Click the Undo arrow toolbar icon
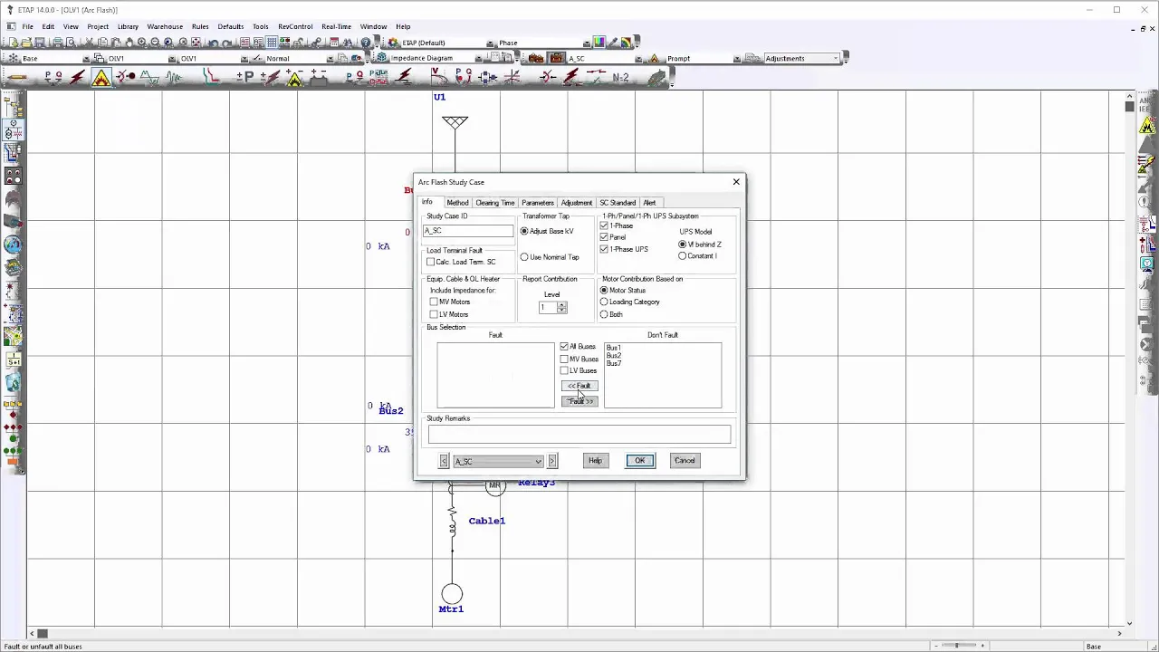Viewport: 1159px width, 652px height. point(213,43)
